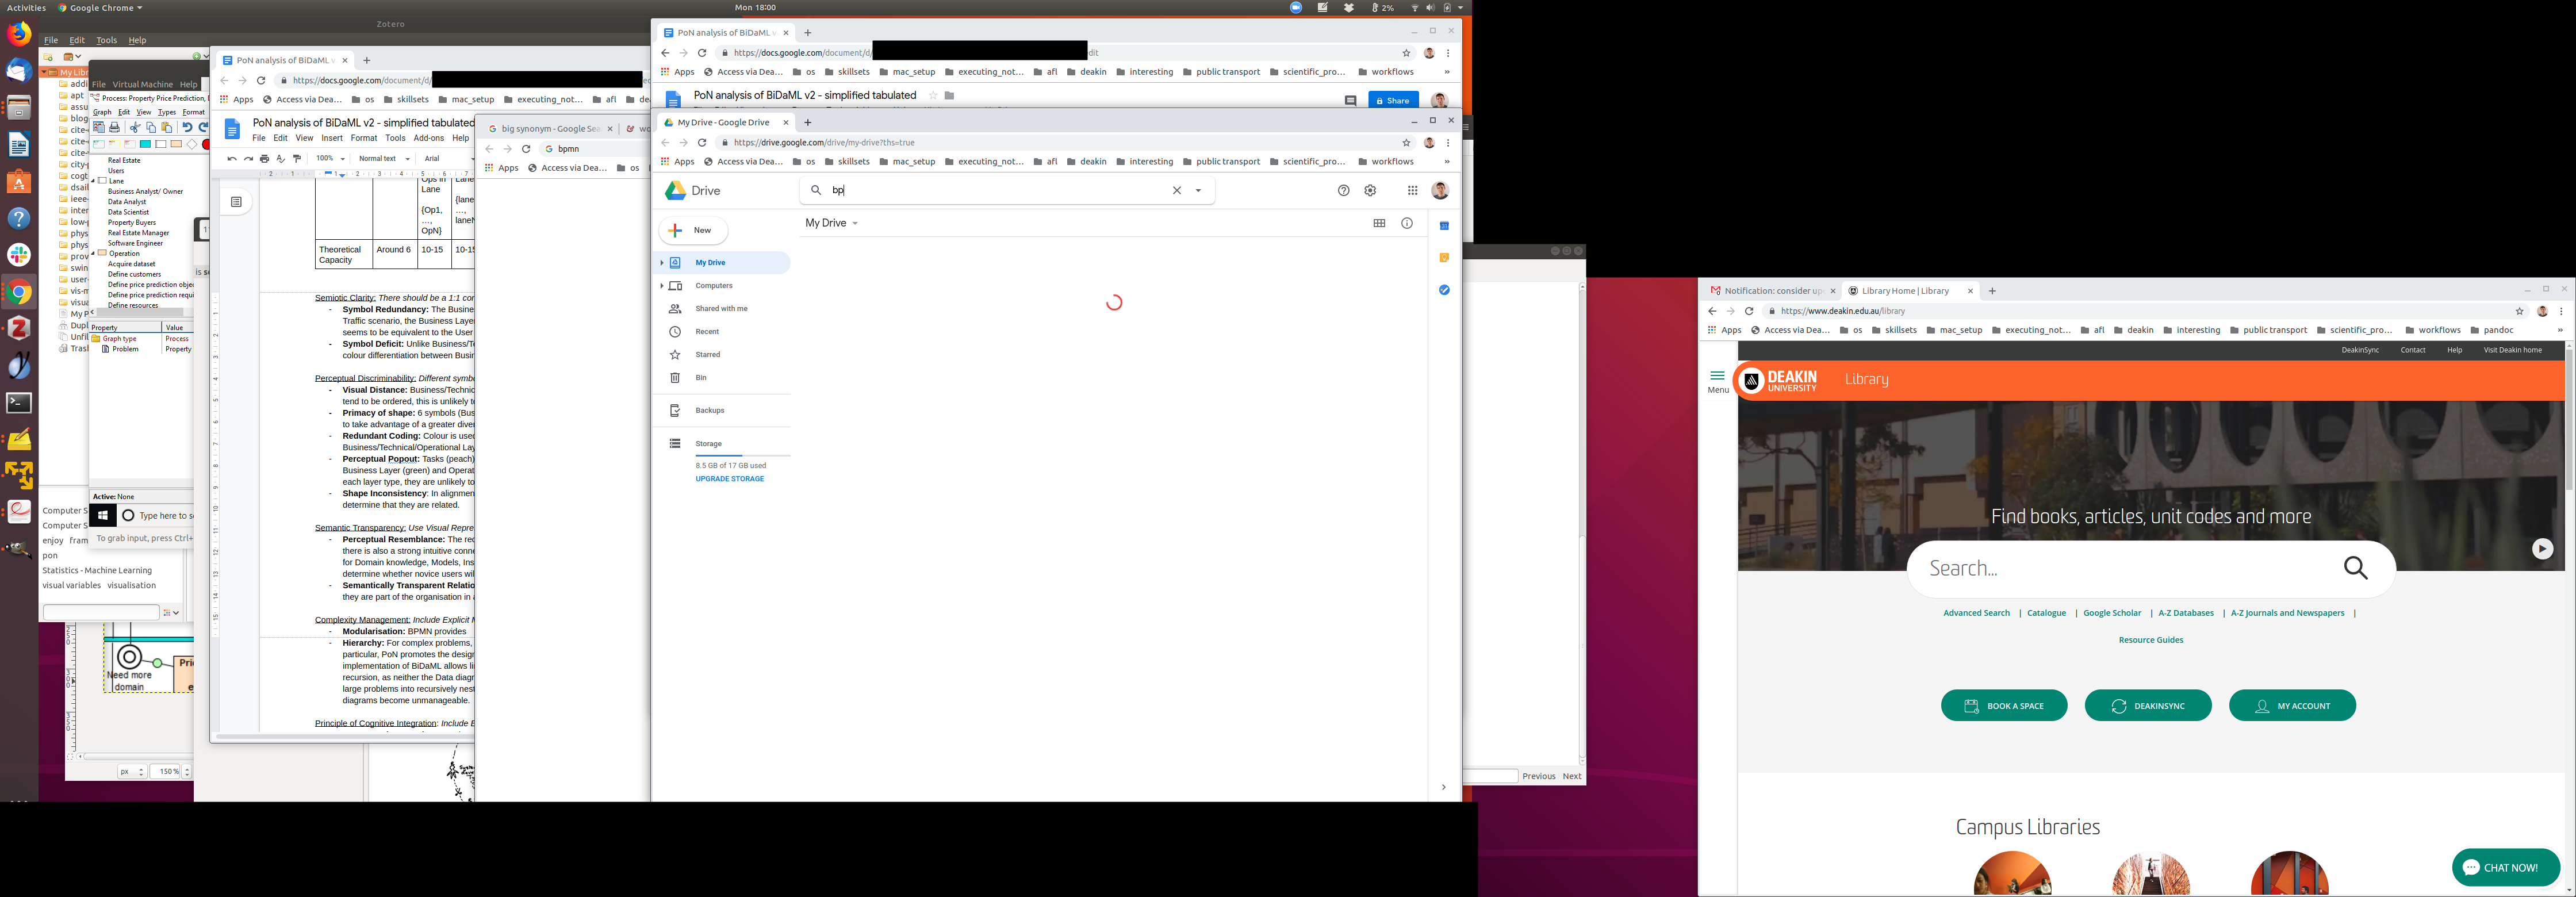Open Google Calendar side panel icon
2576x897 pixels.
[1444, 226]
